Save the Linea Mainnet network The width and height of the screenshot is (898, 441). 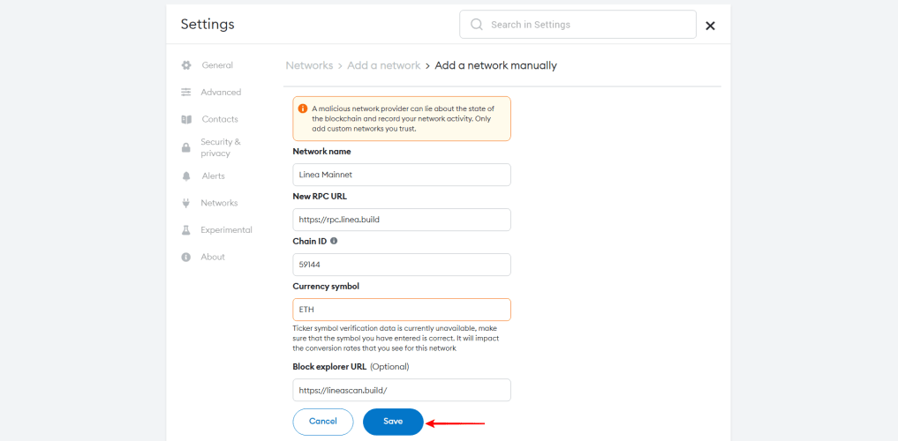[x=393, y=422]
